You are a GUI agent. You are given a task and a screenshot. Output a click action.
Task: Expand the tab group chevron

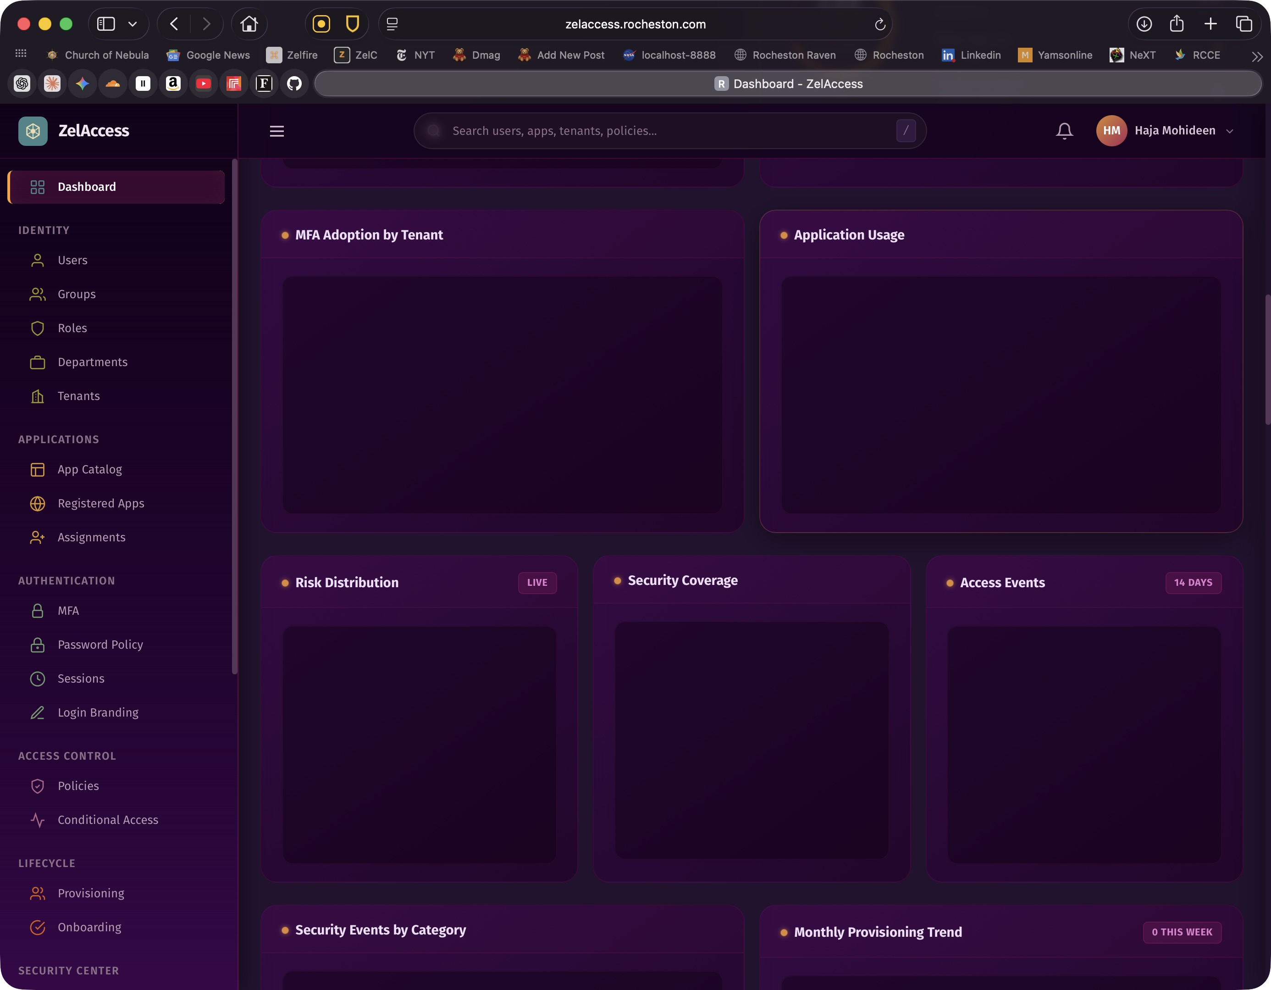(x=133, y=24)
